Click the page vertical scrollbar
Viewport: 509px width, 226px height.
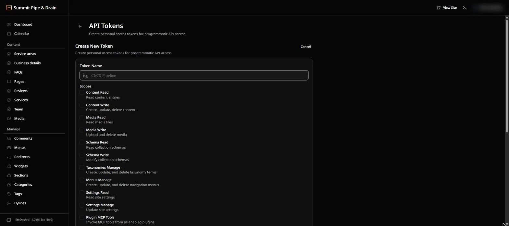507,76
